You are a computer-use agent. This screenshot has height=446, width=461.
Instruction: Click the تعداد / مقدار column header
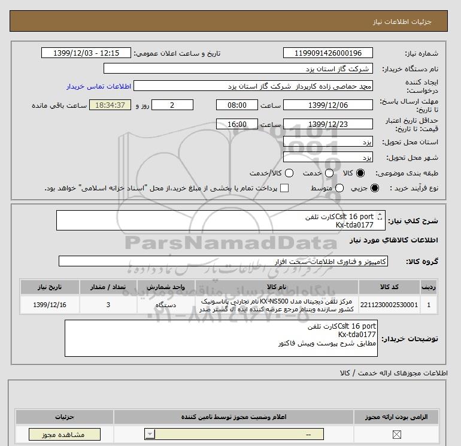click(x=108, y=287)
